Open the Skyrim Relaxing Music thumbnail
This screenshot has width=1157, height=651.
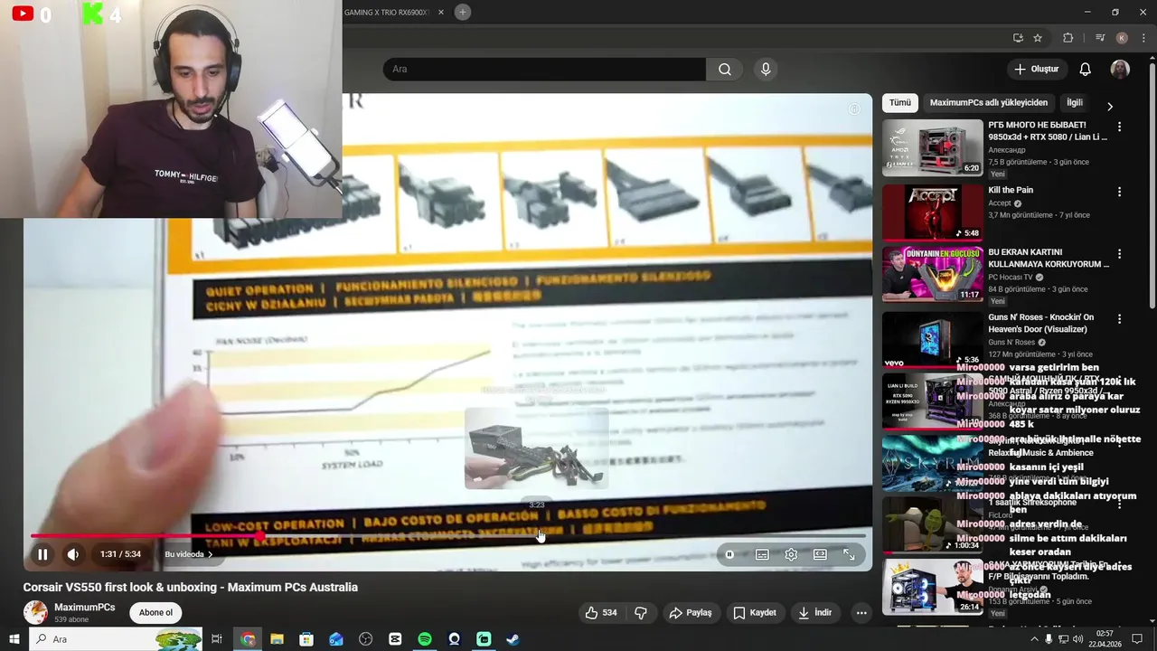coord(932,464)
